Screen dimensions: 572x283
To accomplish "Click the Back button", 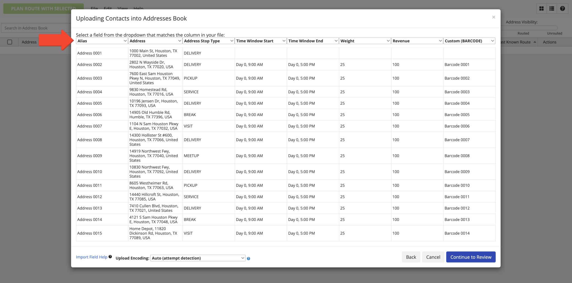I will [x=411, y=257].
